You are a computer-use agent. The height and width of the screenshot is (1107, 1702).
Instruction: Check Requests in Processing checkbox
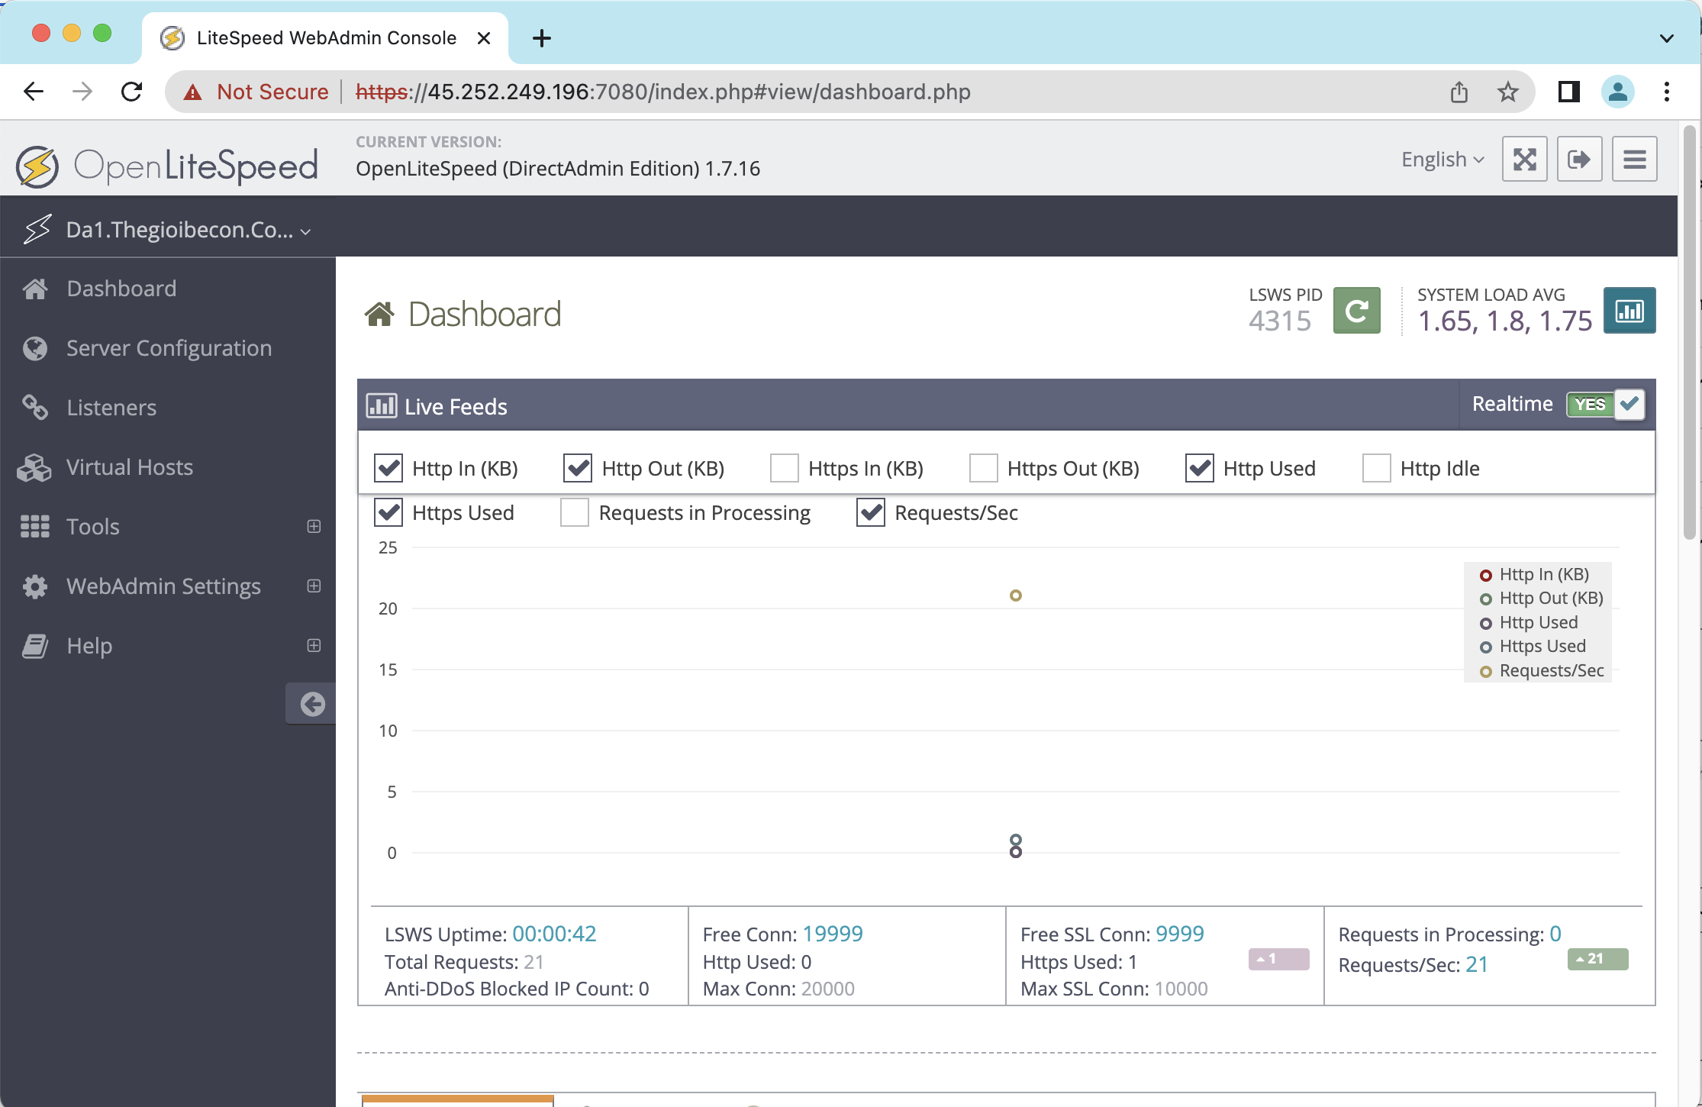[575, 512]
